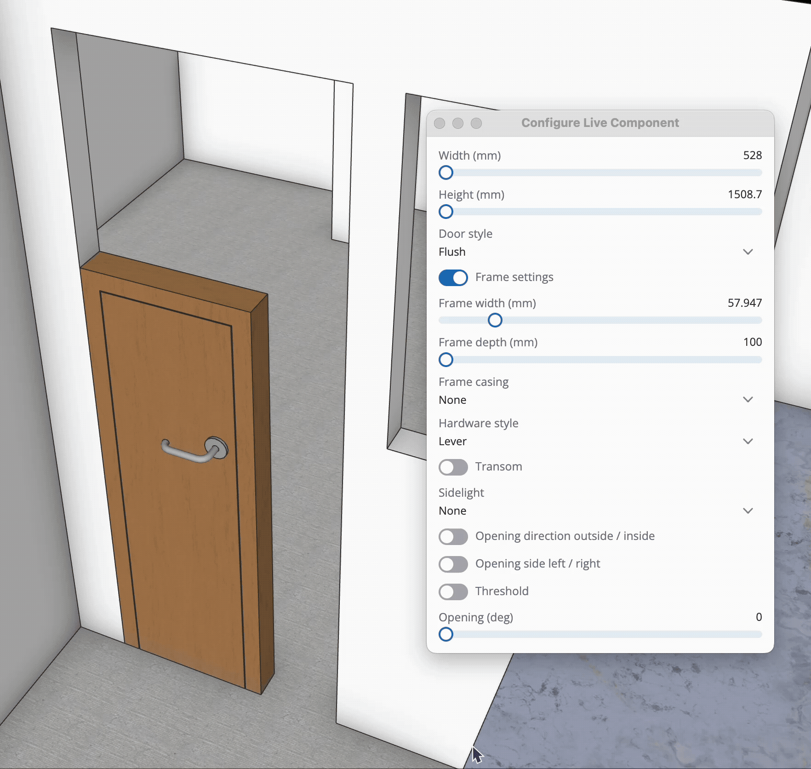The height and width of the screenshot is (769, 811).
Task: Click the Frame width value 57.947
Action: 744,303
